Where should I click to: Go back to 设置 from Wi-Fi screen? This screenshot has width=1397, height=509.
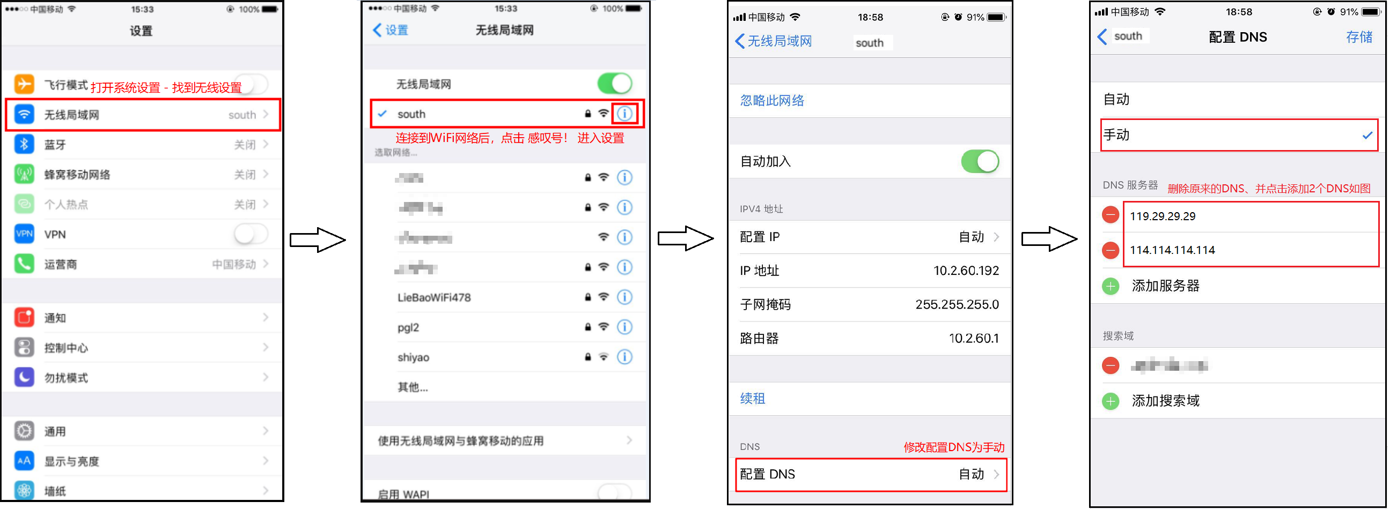pyautogui.click(x=391, y=31)
